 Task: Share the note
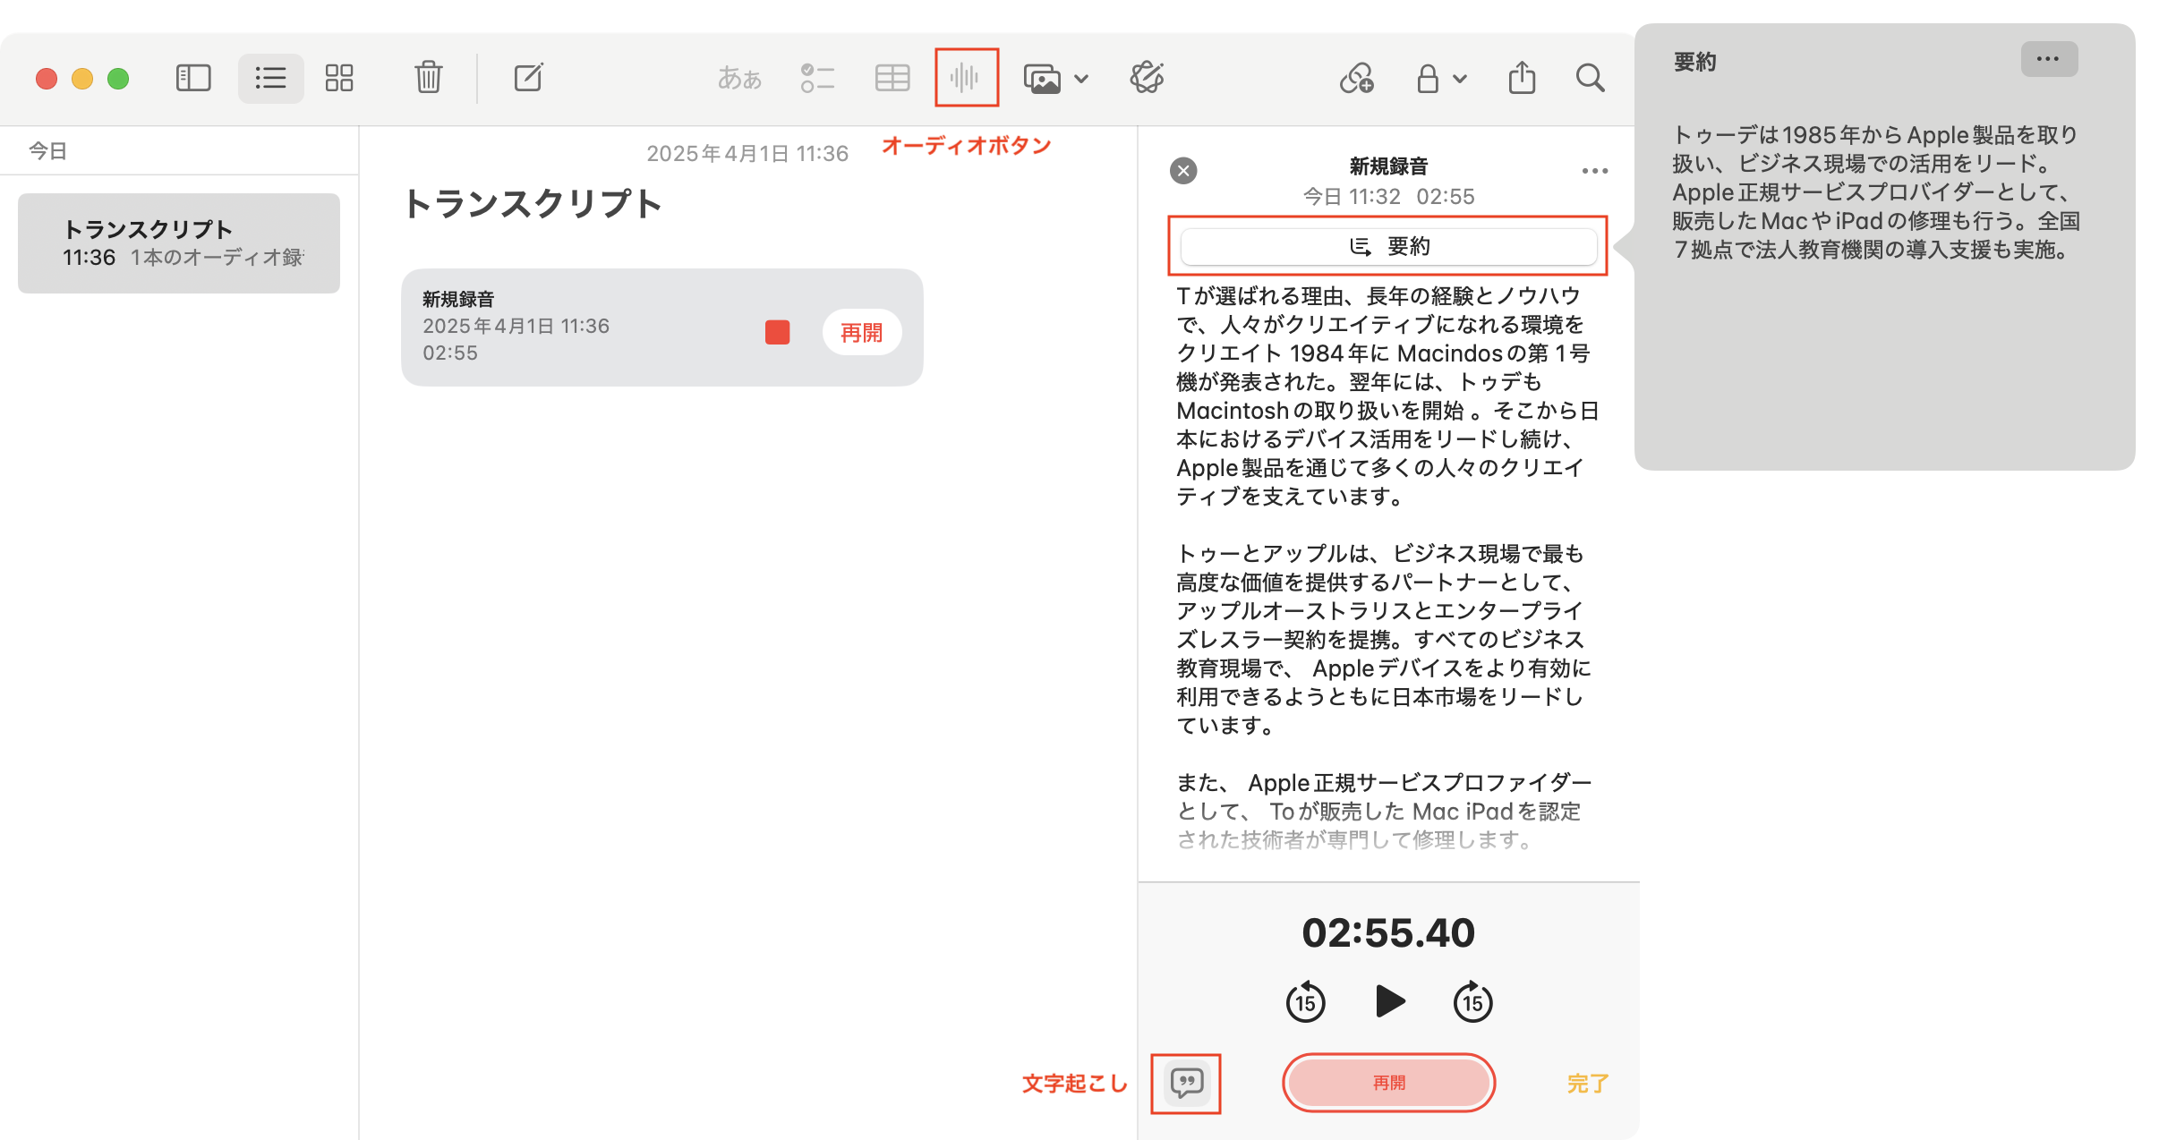point(1522,78)
